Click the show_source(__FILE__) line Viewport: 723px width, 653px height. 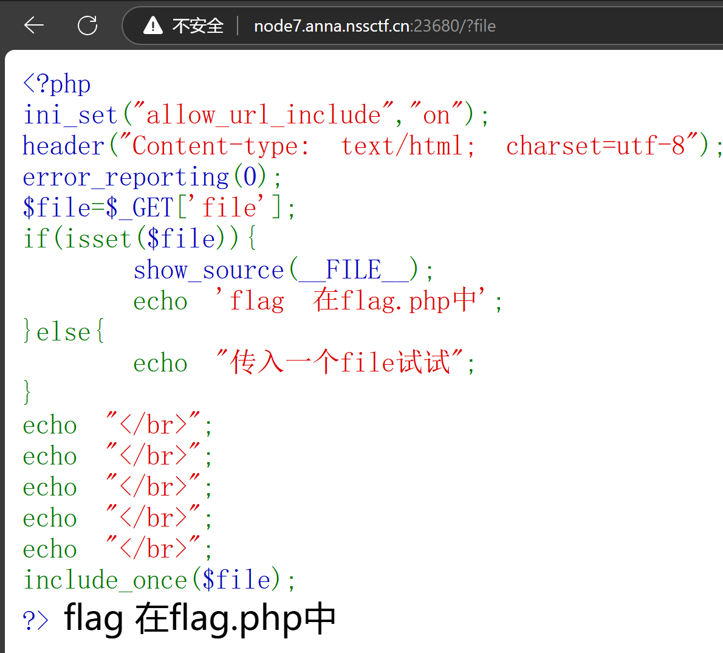(284, 269)
